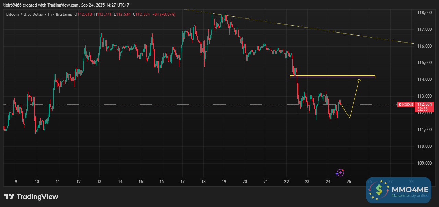Select the Bitcoin / U.S. Dollar symbol title

pyautogui.click(x=25, y=14)
